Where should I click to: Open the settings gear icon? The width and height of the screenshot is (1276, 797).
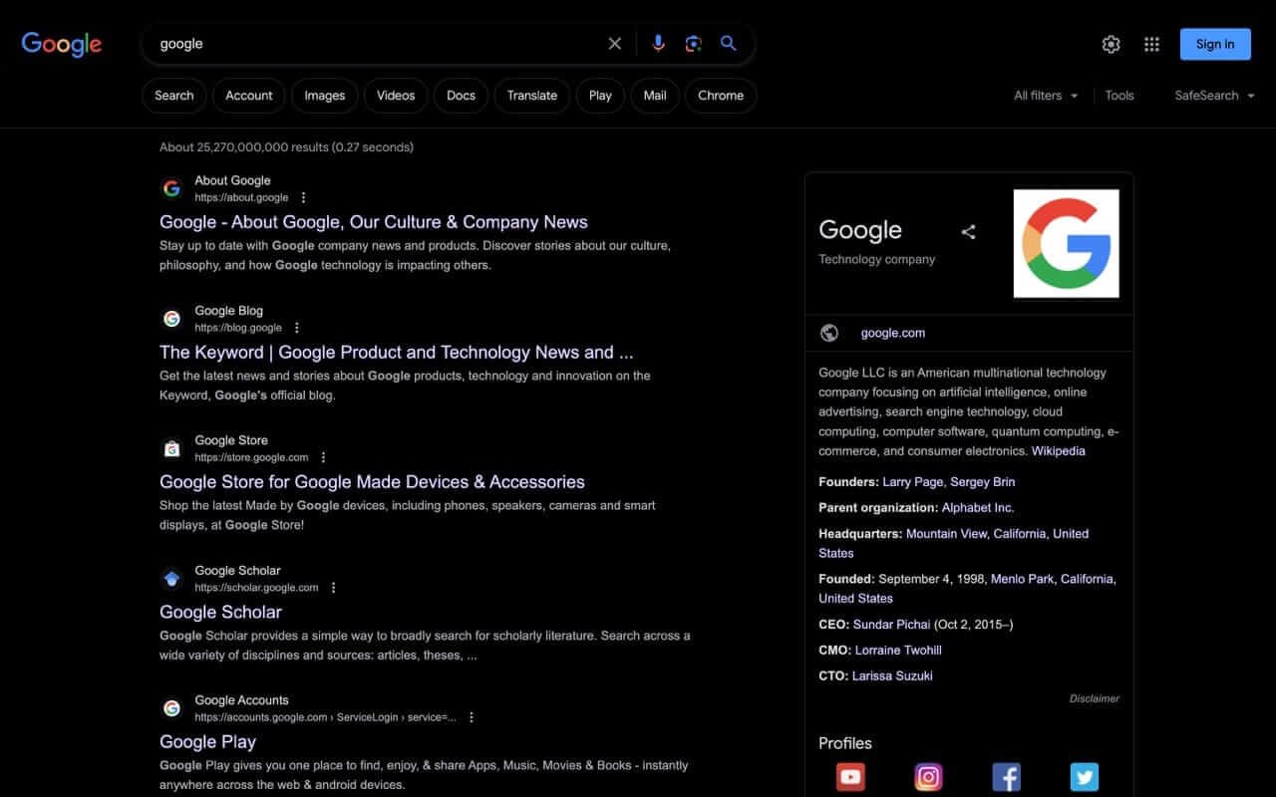[1112, 44]
